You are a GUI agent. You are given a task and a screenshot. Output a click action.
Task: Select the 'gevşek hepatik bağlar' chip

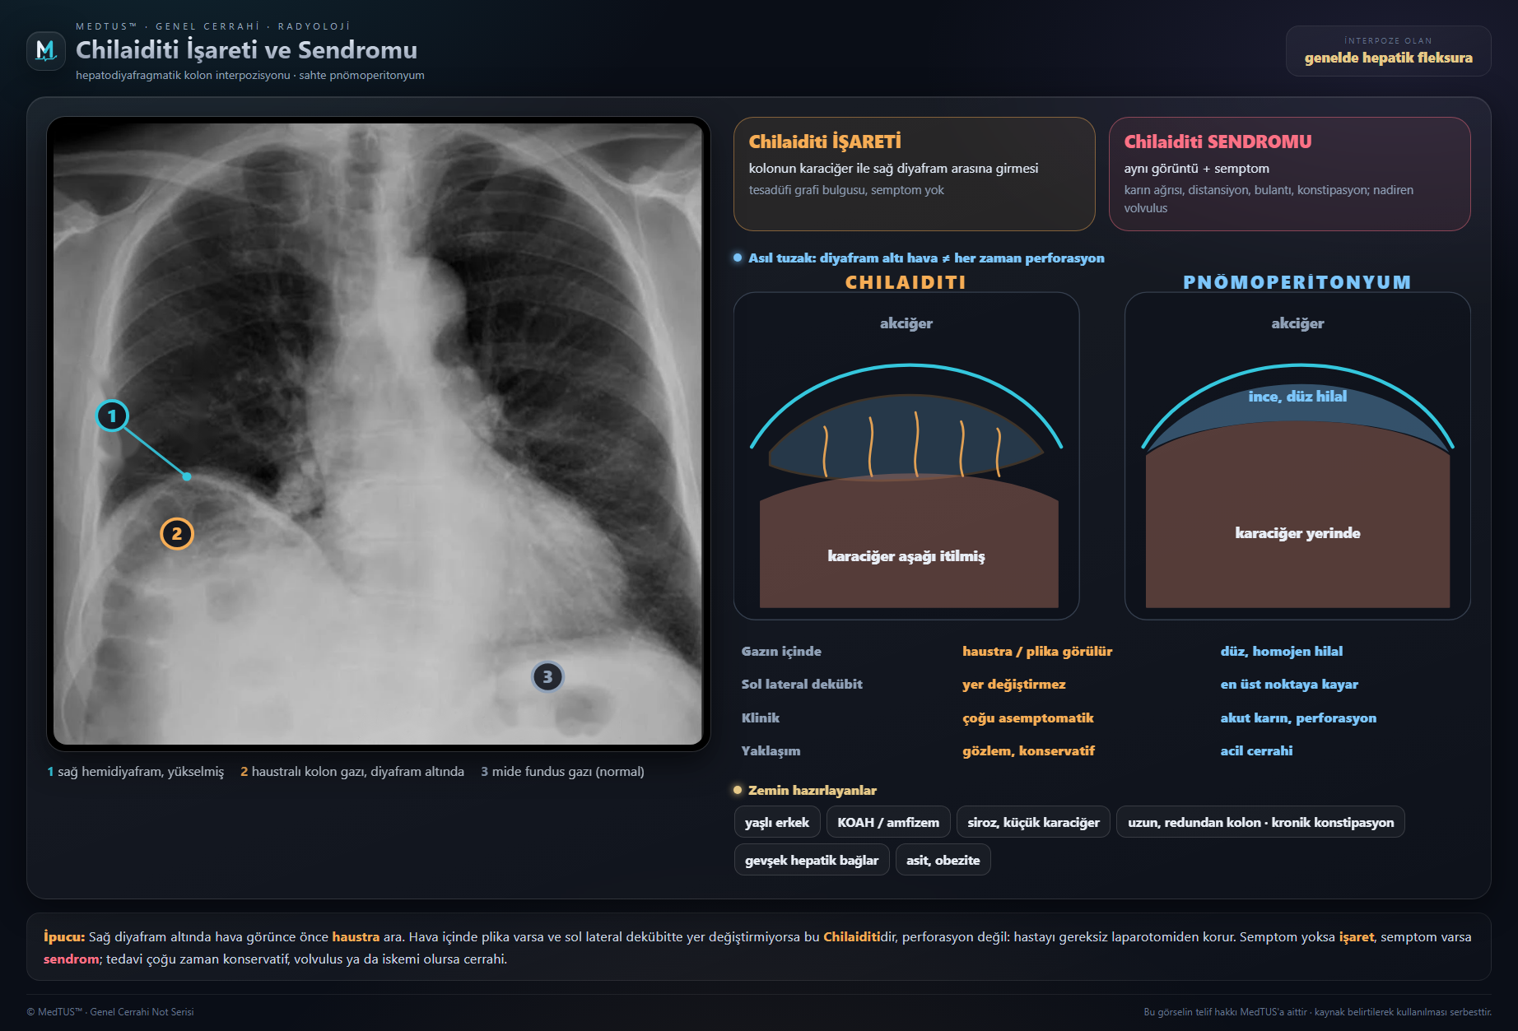pyautogui.click(x=812, y=860)
